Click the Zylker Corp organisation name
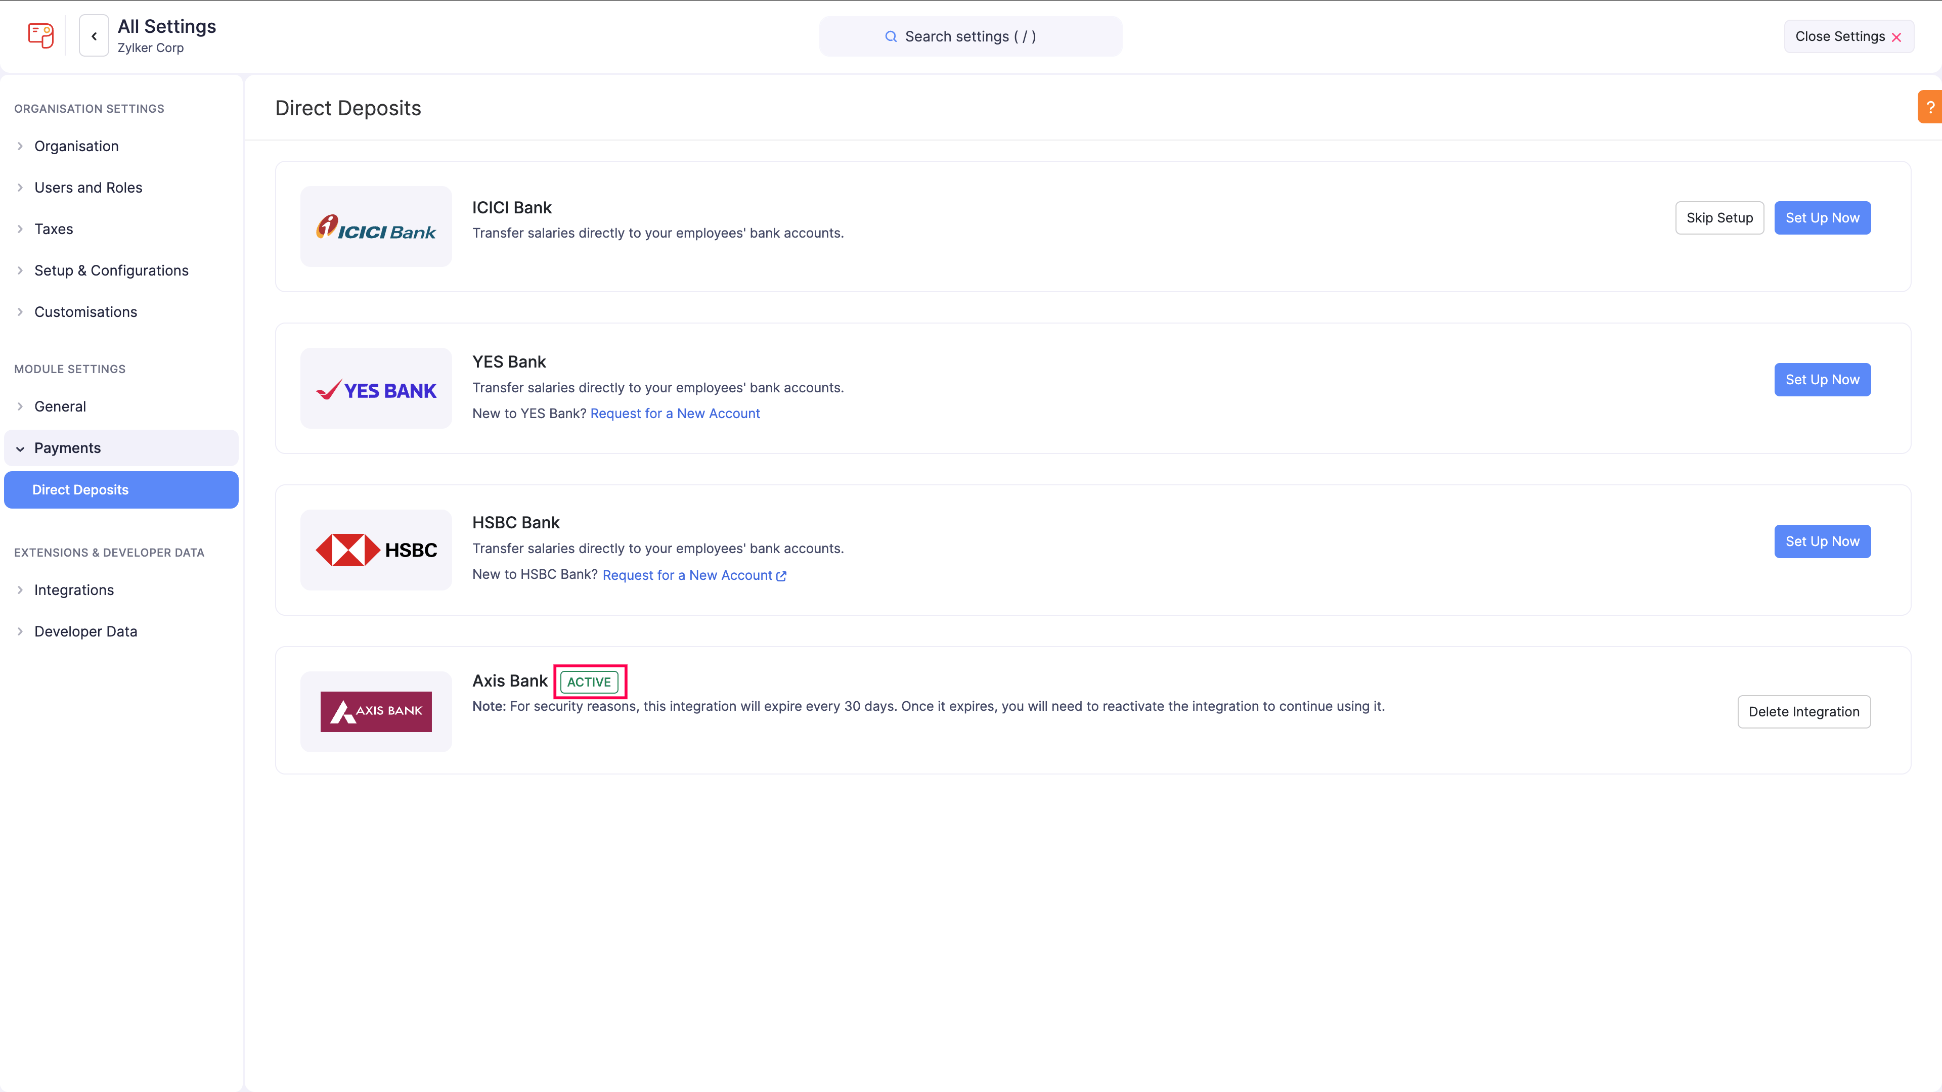Screen dimensions: 1942x1092 [151, 48]
